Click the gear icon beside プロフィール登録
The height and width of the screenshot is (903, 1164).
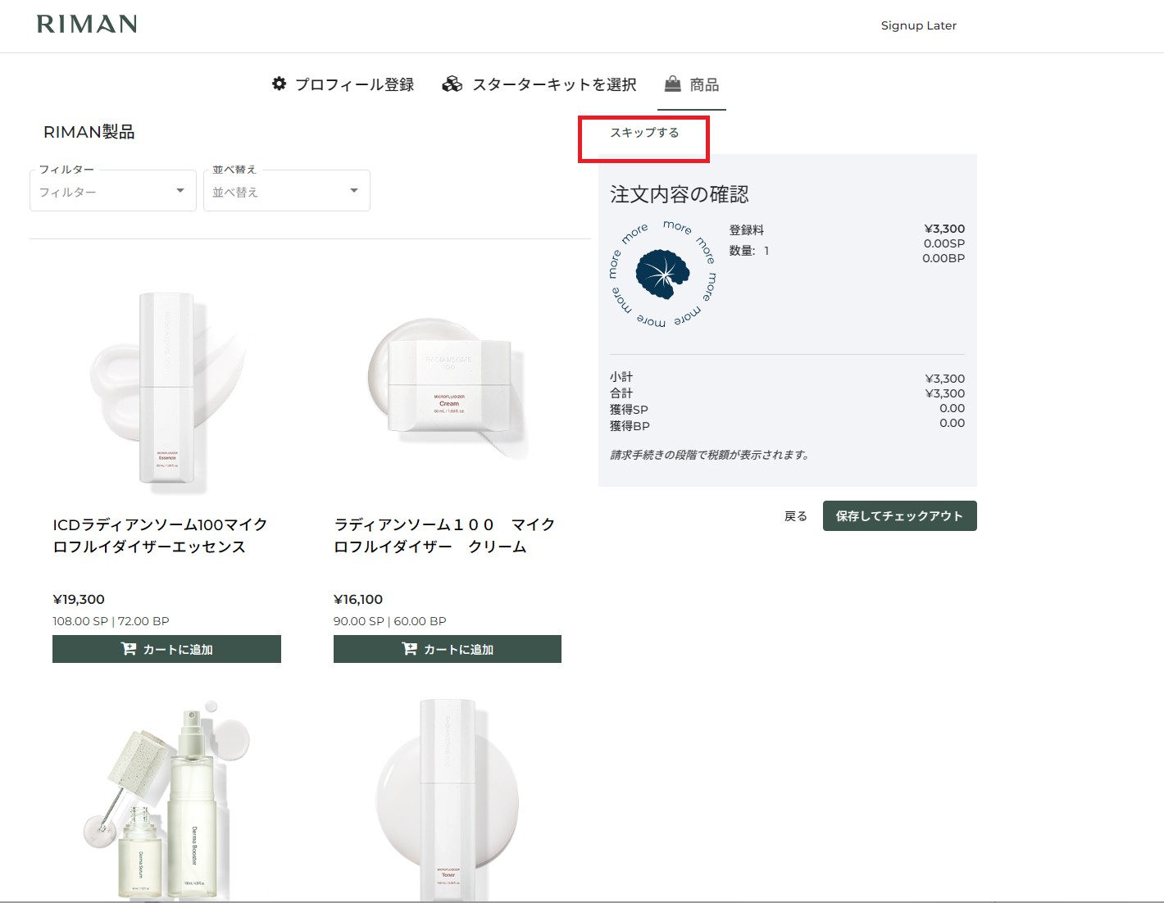[x=280, y=84]
